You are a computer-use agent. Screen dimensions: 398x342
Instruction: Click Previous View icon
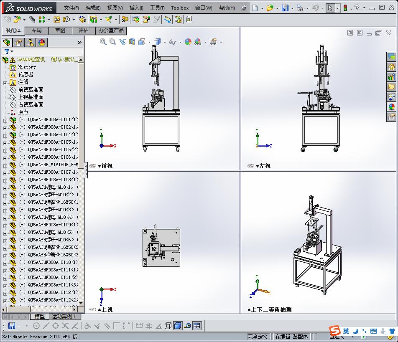122,42
